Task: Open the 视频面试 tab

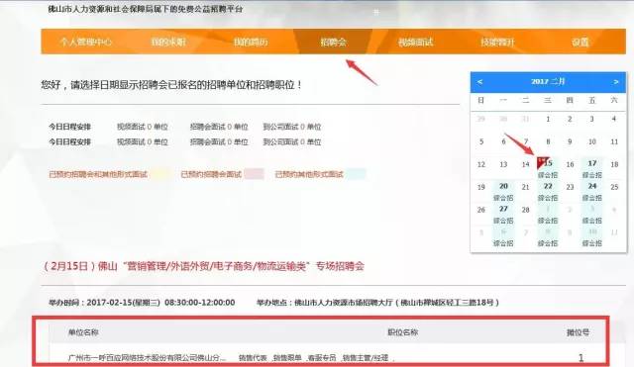Action: pos(415,42)
